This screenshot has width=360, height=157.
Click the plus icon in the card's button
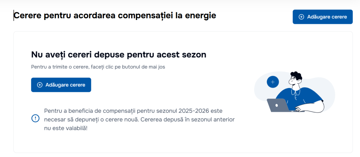40,85
